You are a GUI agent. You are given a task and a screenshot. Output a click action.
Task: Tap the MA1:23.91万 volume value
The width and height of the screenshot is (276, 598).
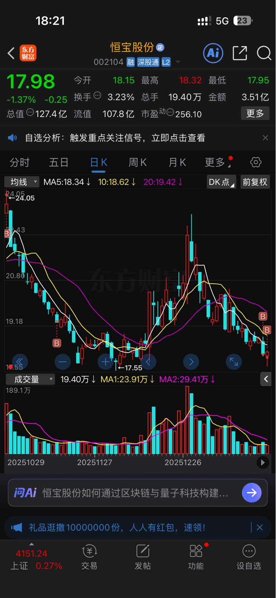coord(127,379)
